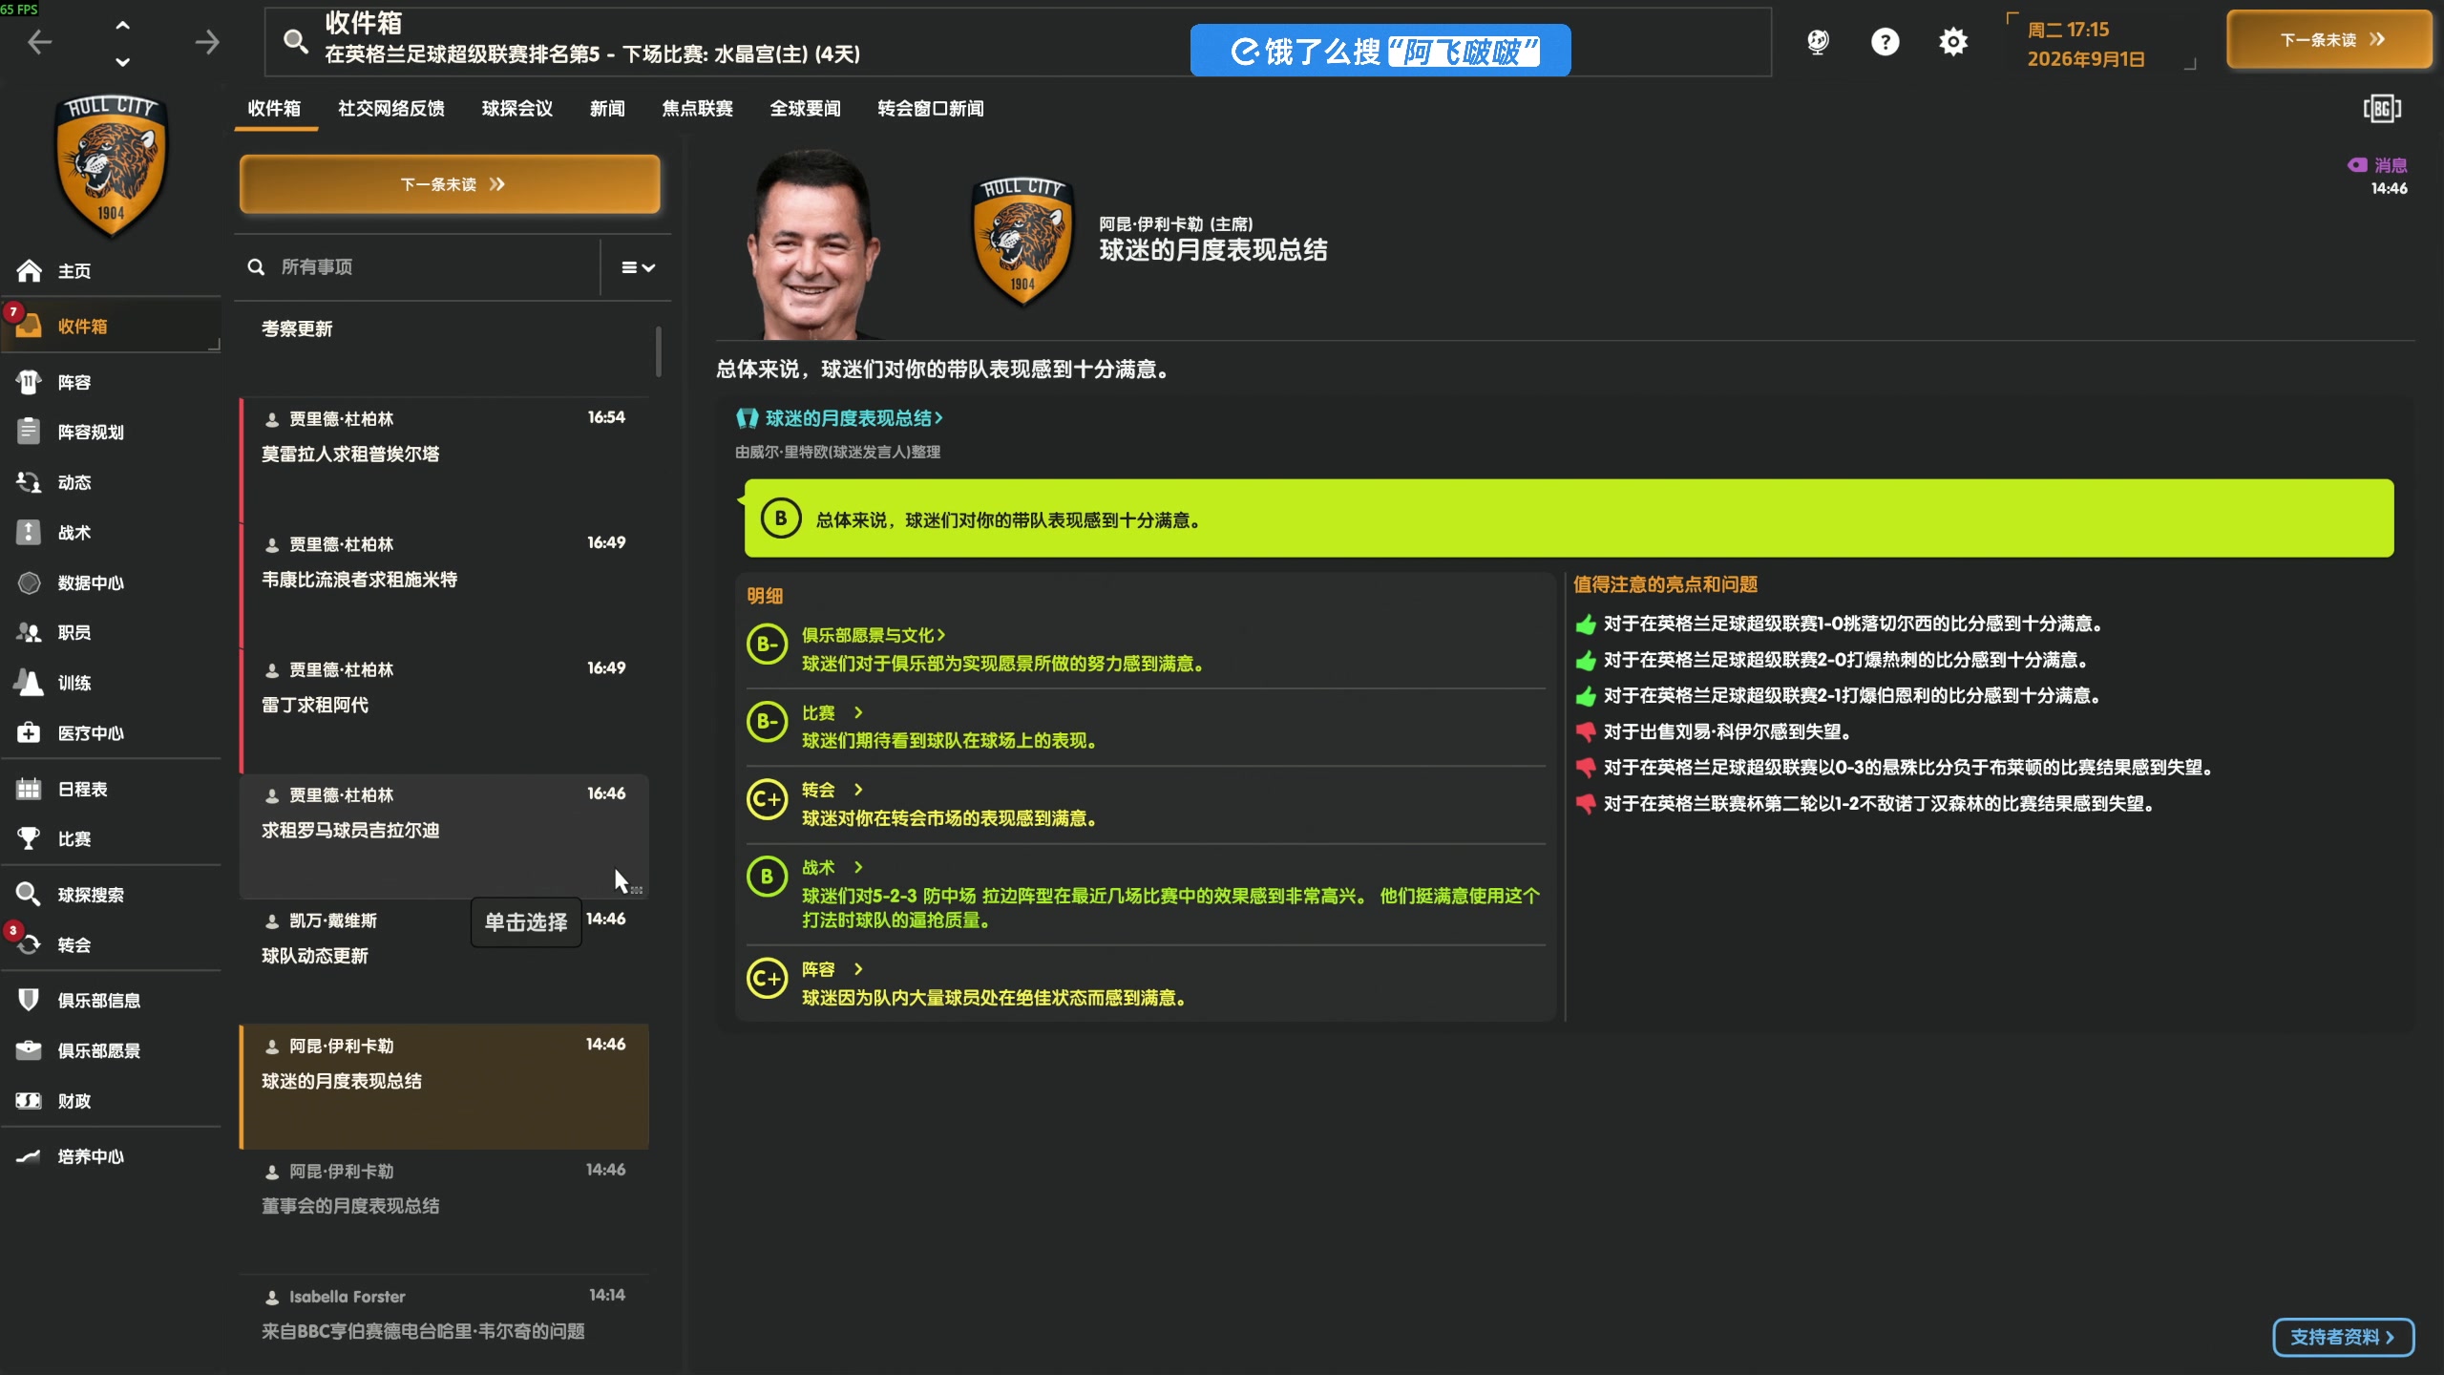Open the scout search (球探搜索) magnifier
This screenshot has width=2444, height=1375.
click(x=29, y=895)
